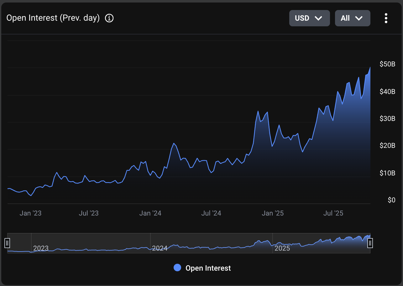The height and width of the screenshot is (286, 403).
Task: Toggle the Open Interest legend series
Action: [x=202, y=268]
